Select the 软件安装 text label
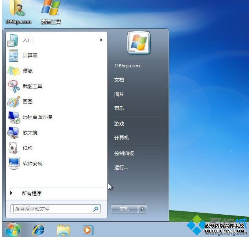 click(x=33, y=163)
